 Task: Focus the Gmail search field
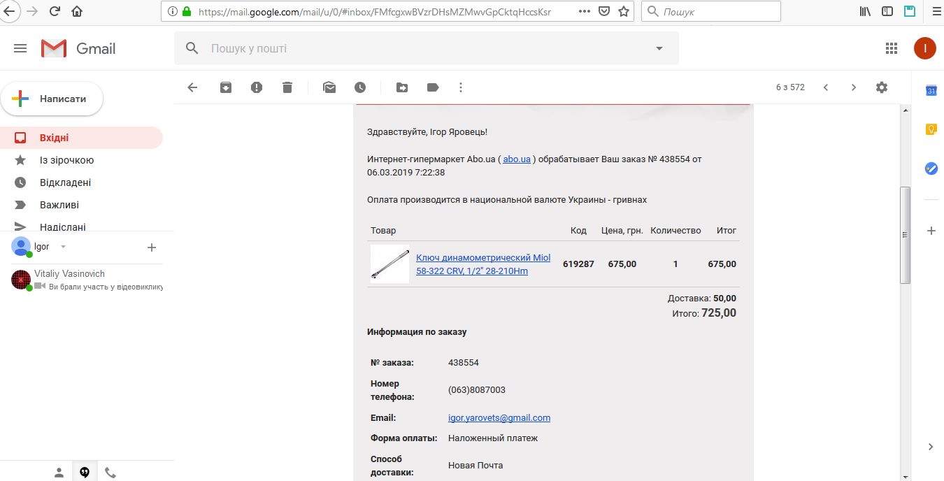coord(427,48)
